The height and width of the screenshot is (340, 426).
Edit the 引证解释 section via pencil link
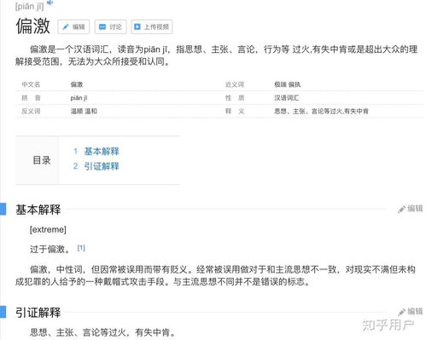coord(411,312)
